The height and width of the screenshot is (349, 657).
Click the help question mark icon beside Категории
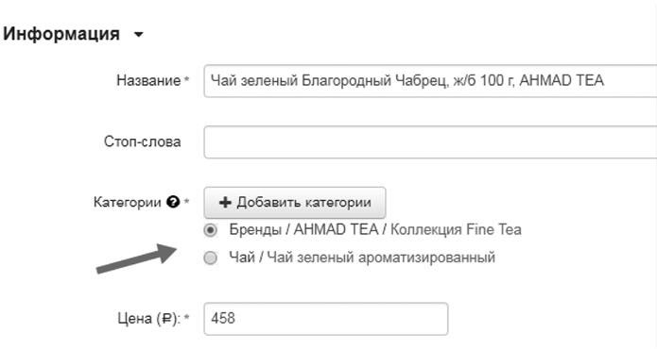point(173,202)
